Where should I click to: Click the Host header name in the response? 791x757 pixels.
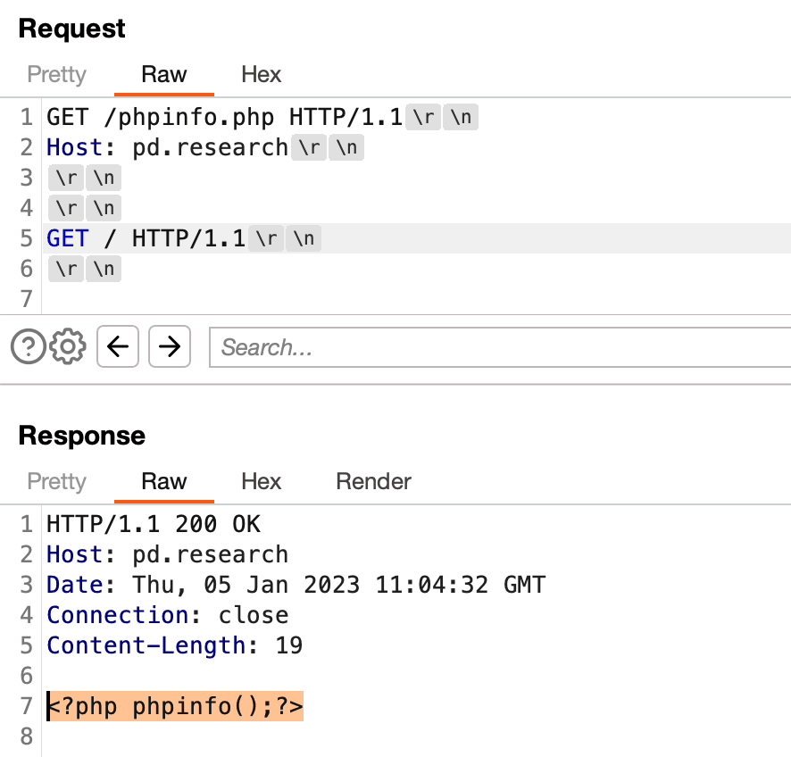click(x=73, y=554)
